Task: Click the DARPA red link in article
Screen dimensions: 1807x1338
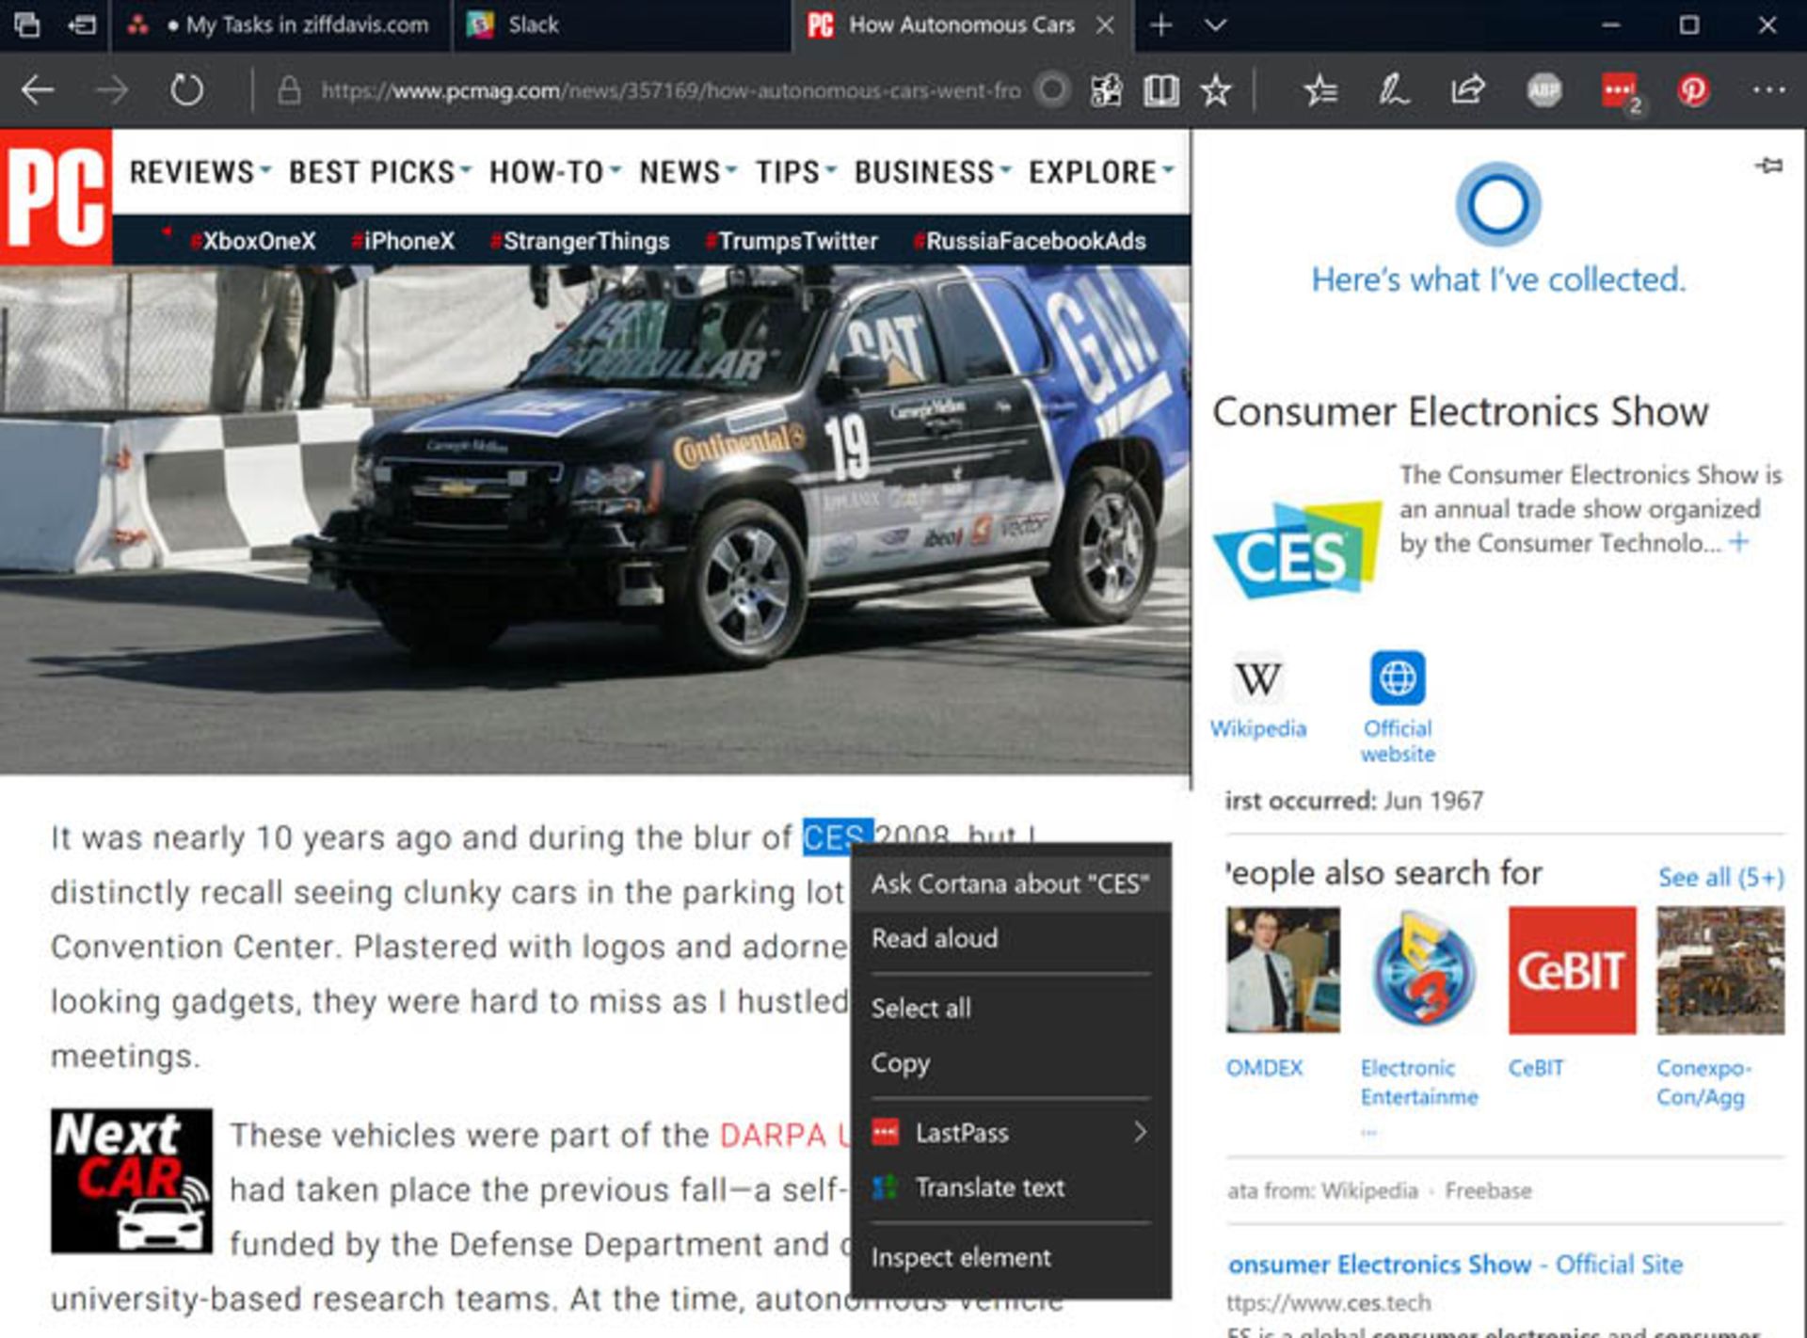Action: (x=784, y=1135)
